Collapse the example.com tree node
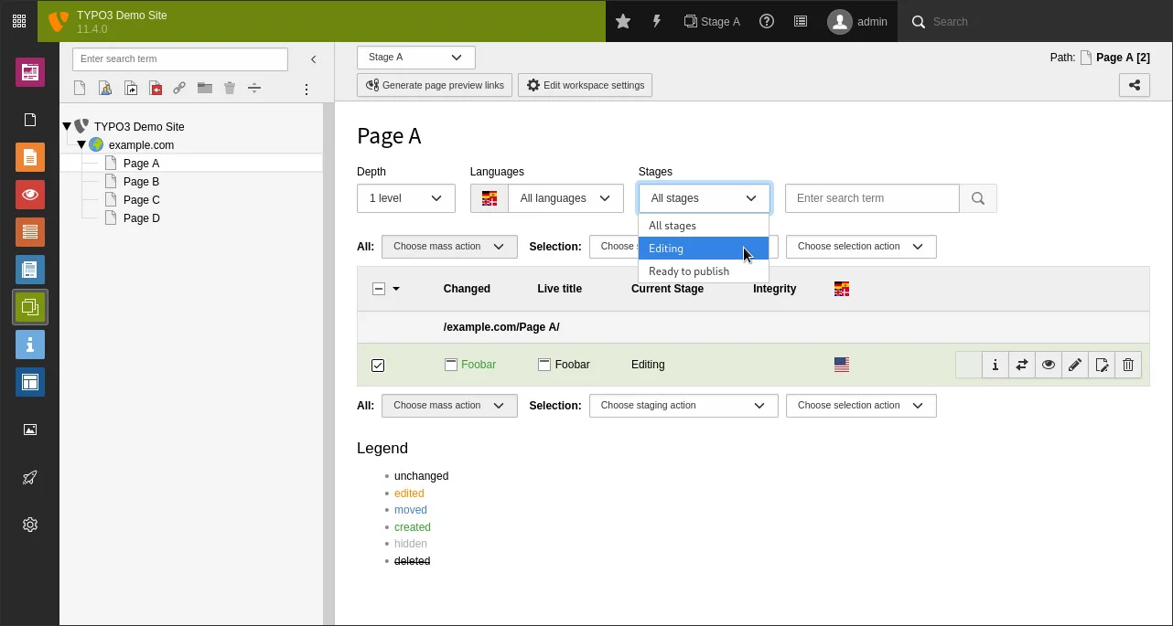 pos(81,144)
